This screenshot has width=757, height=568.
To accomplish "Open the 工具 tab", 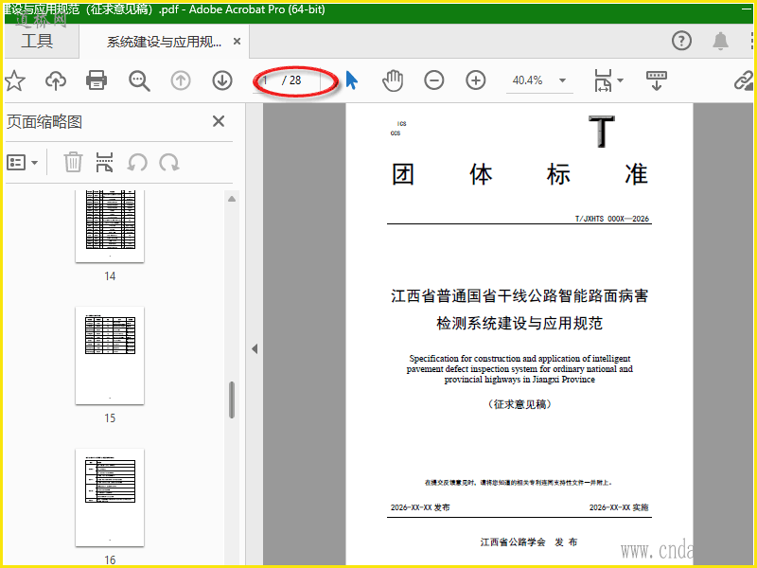I will [x=37, y=41].
